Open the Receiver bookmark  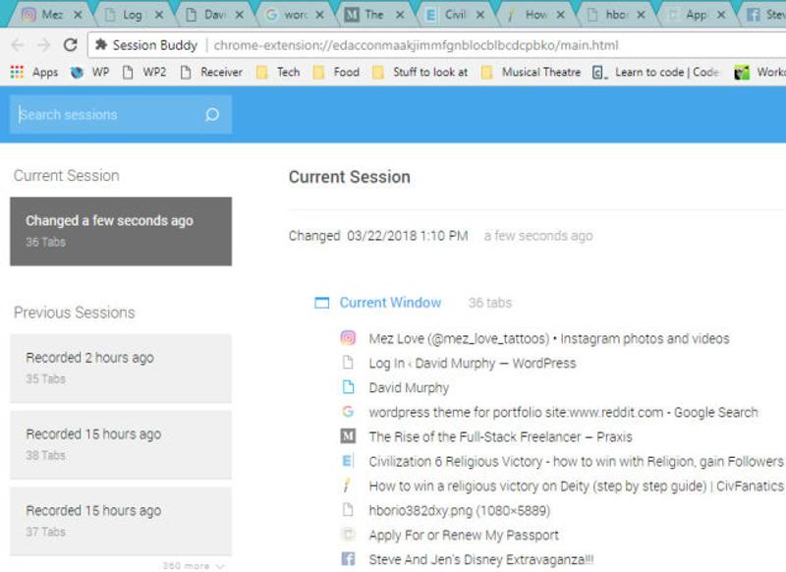point(211,72)
